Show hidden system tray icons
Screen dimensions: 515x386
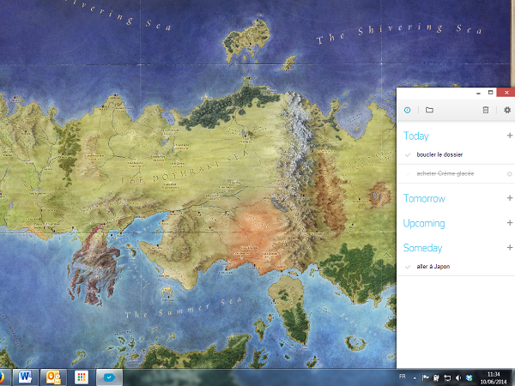coord(415,377)
